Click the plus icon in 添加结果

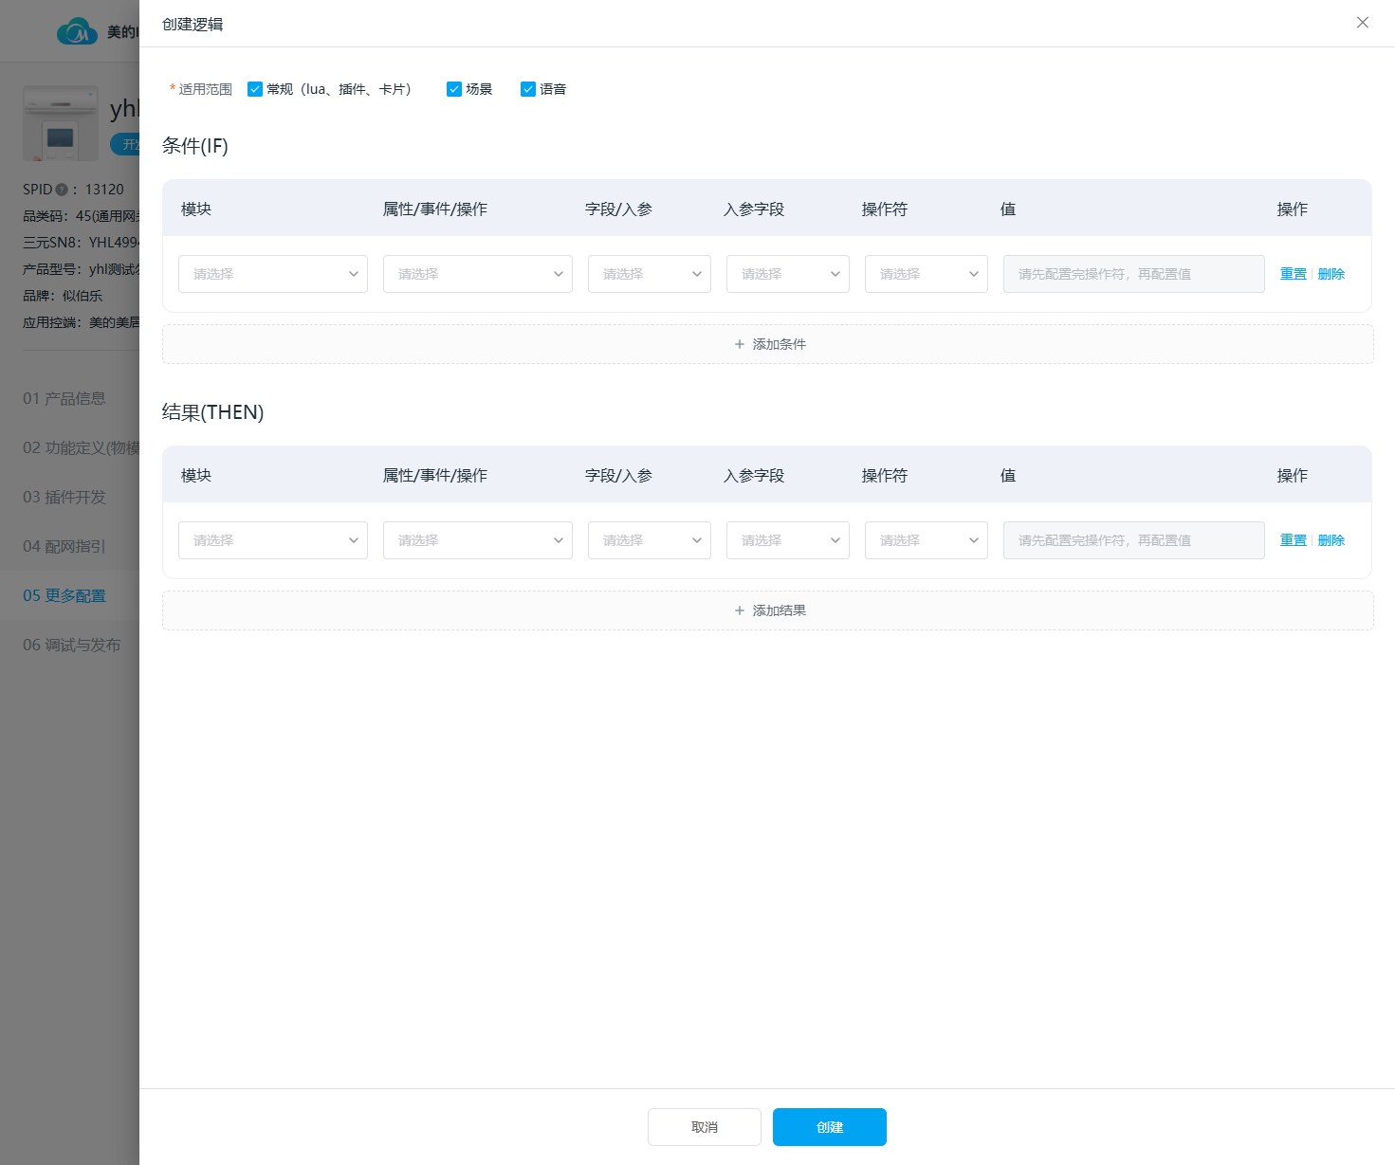tap(740, 610)
